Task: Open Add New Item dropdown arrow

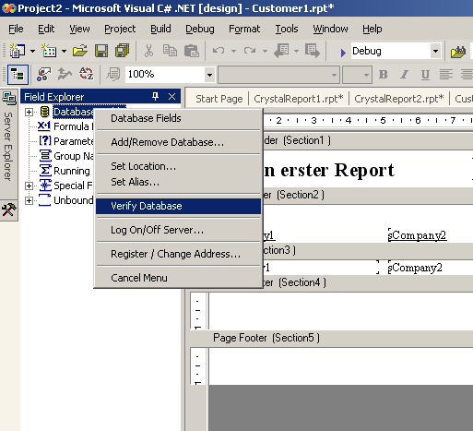Action: (x=64, y=51)
